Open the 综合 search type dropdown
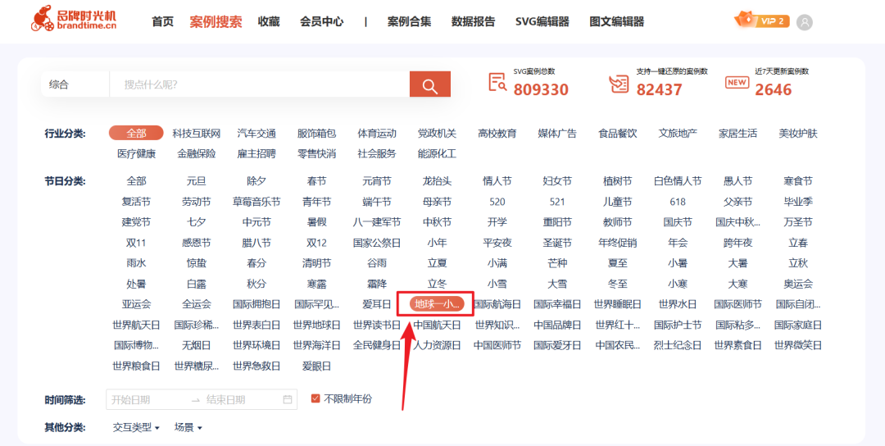The height and width of the screenshot is (446, 885). 75,84
